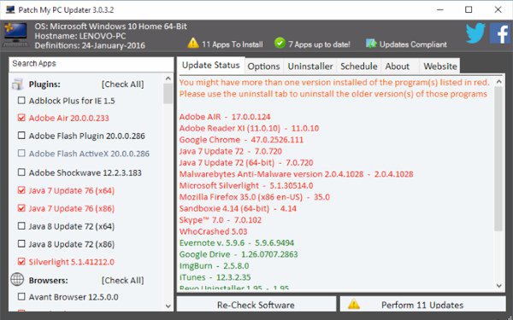This screenshot has width=513, height=320.
Task: Click the Re-Check Software button
Action: click(x=256, y=304)
